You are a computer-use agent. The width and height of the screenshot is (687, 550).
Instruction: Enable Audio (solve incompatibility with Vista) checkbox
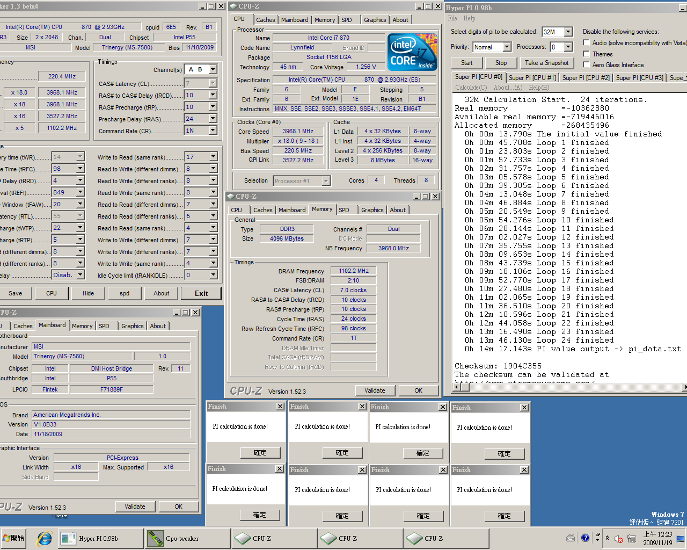[587, 43]
